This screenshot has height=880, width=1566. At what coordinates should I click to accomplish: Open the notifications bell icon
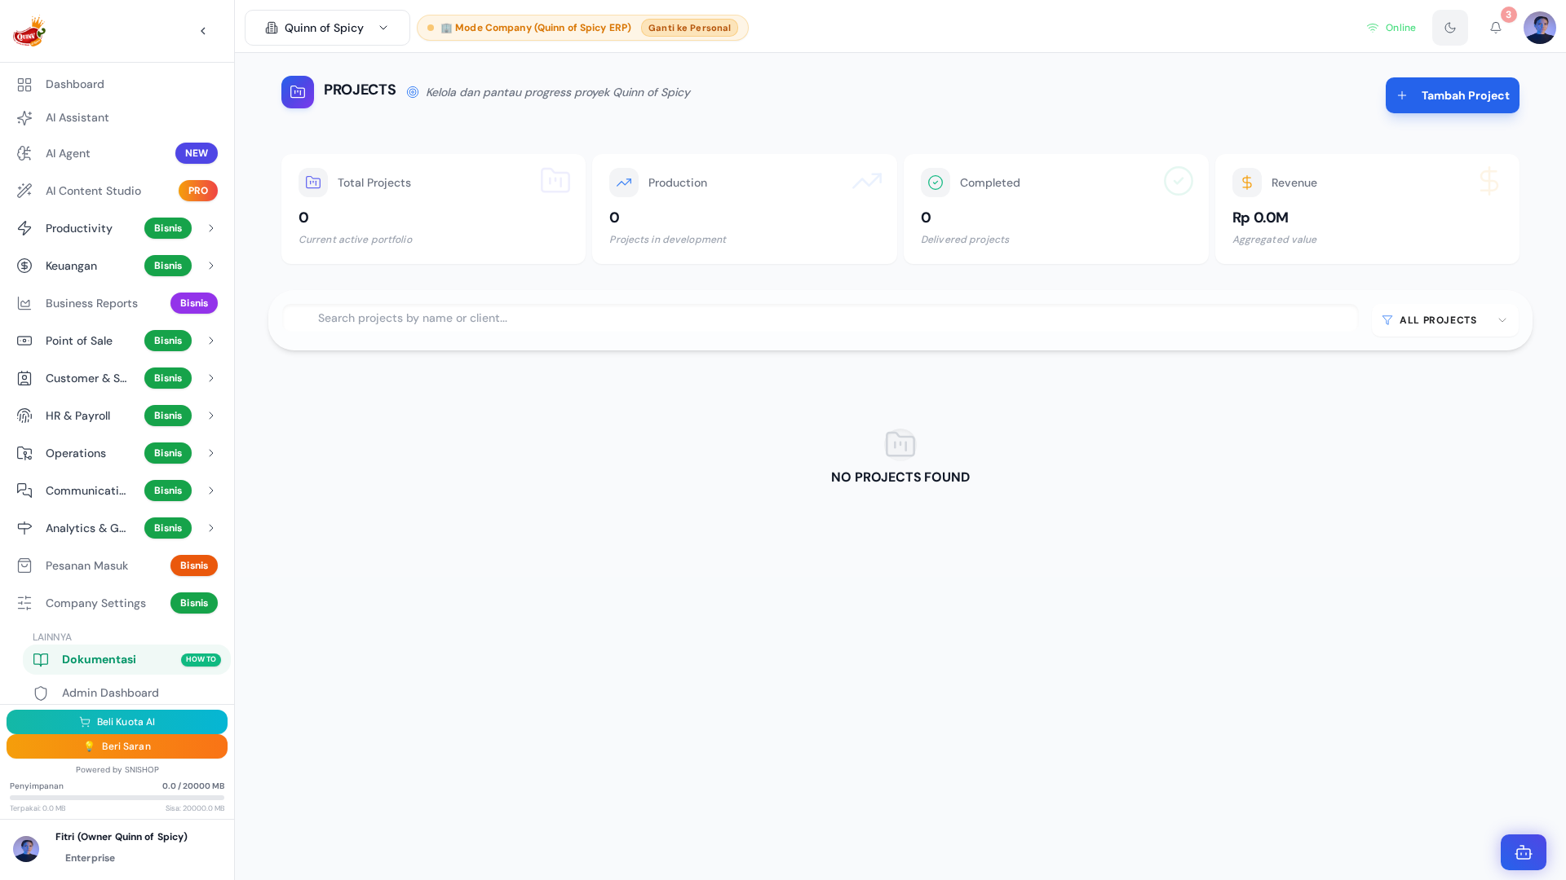point(1495,28)
